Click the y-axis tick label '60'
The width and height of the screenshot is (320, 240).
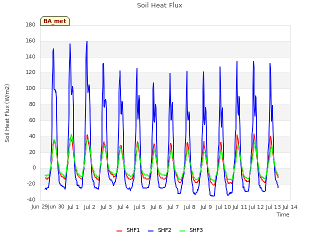click(x=32, y=120)
